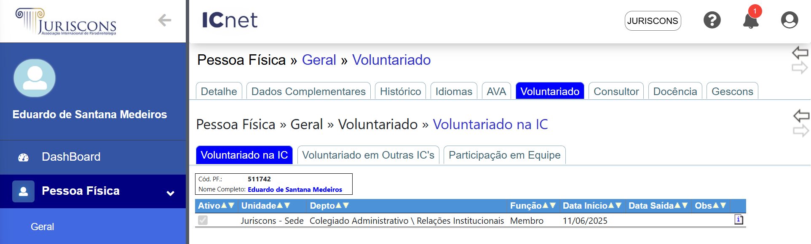811x244 pixels.
Task: Sort table by Data Início column
Action: click(592, 206)
